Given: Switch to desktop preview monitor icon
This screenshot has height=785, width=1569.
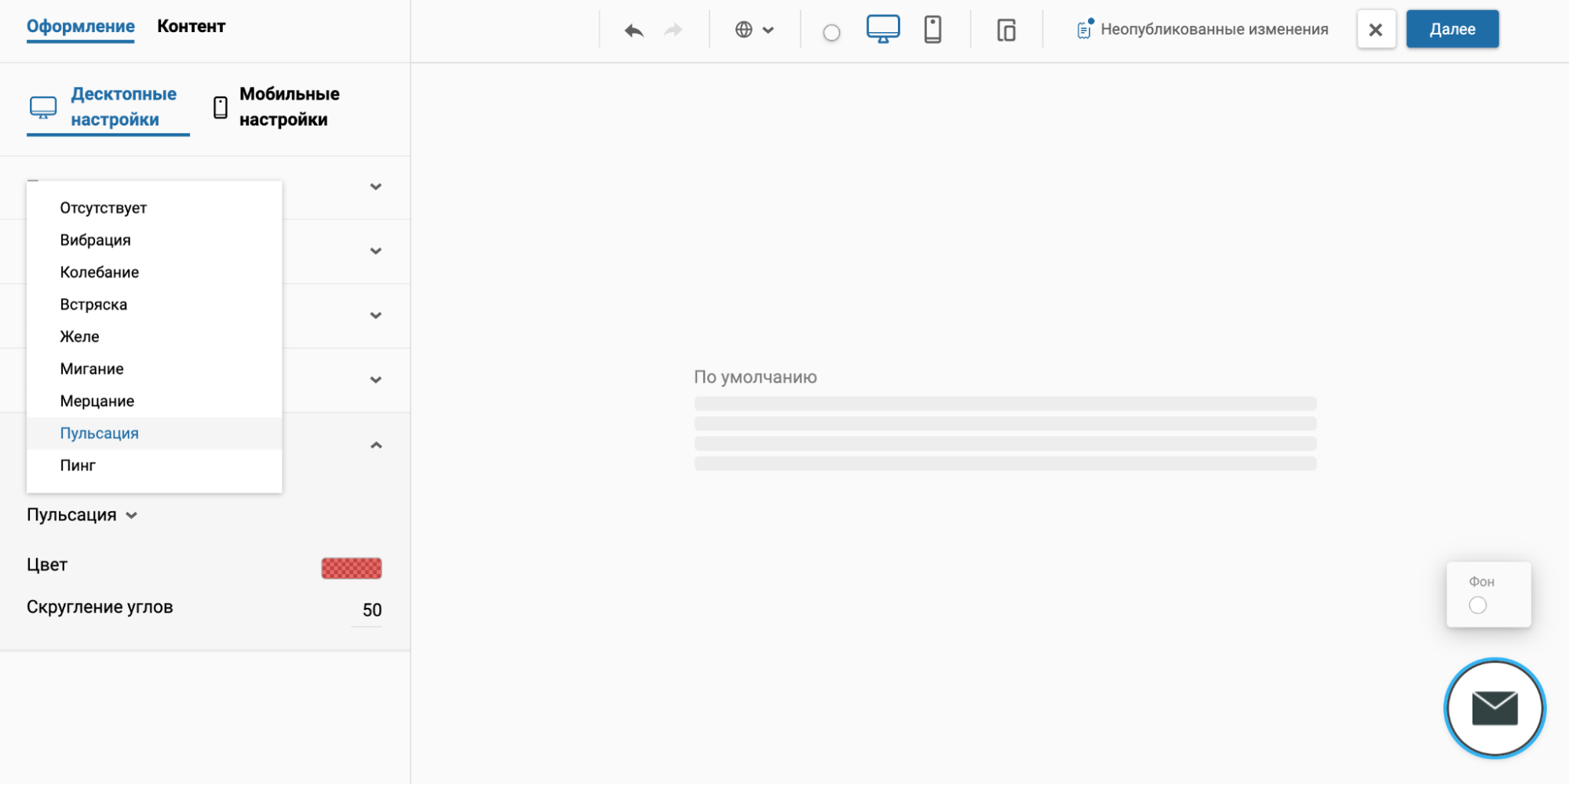Looking at the screenshot, I should 882,29.
